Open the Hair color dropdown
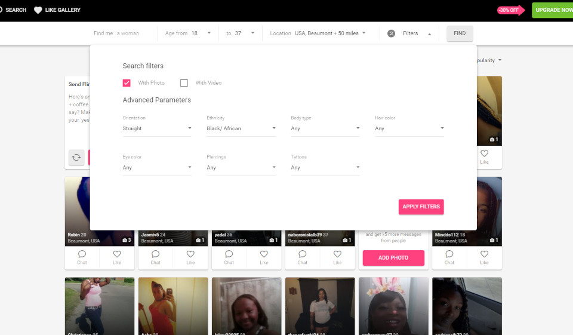The width and height of the screenshot is (573, 335). 409,128
